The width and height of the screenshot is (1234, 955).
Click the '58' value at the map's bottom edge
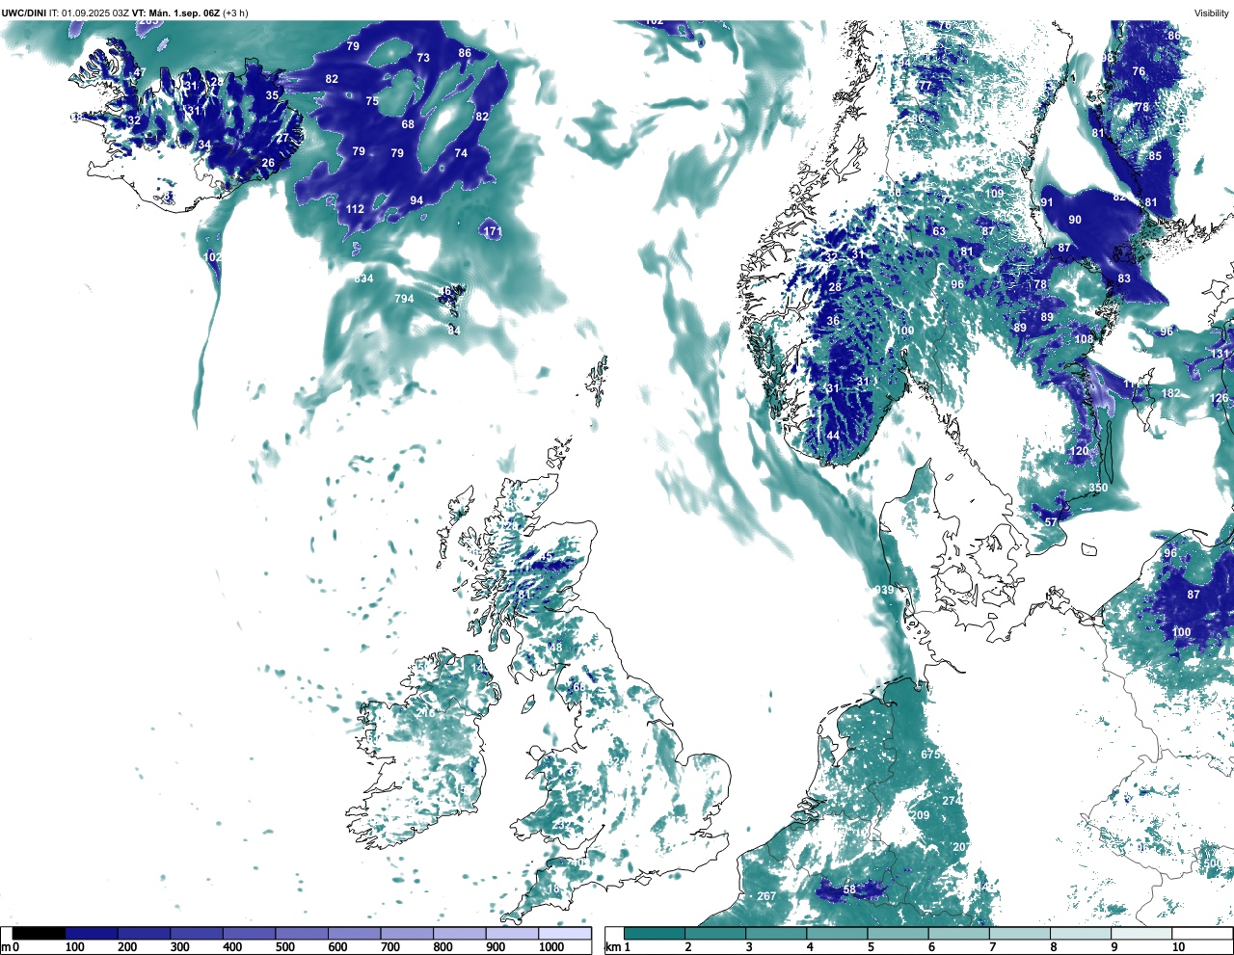849,889
